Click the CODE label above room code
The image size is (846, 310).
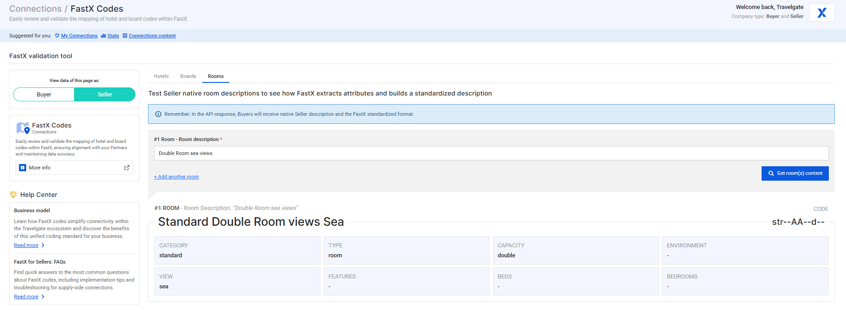click(821, 209)
